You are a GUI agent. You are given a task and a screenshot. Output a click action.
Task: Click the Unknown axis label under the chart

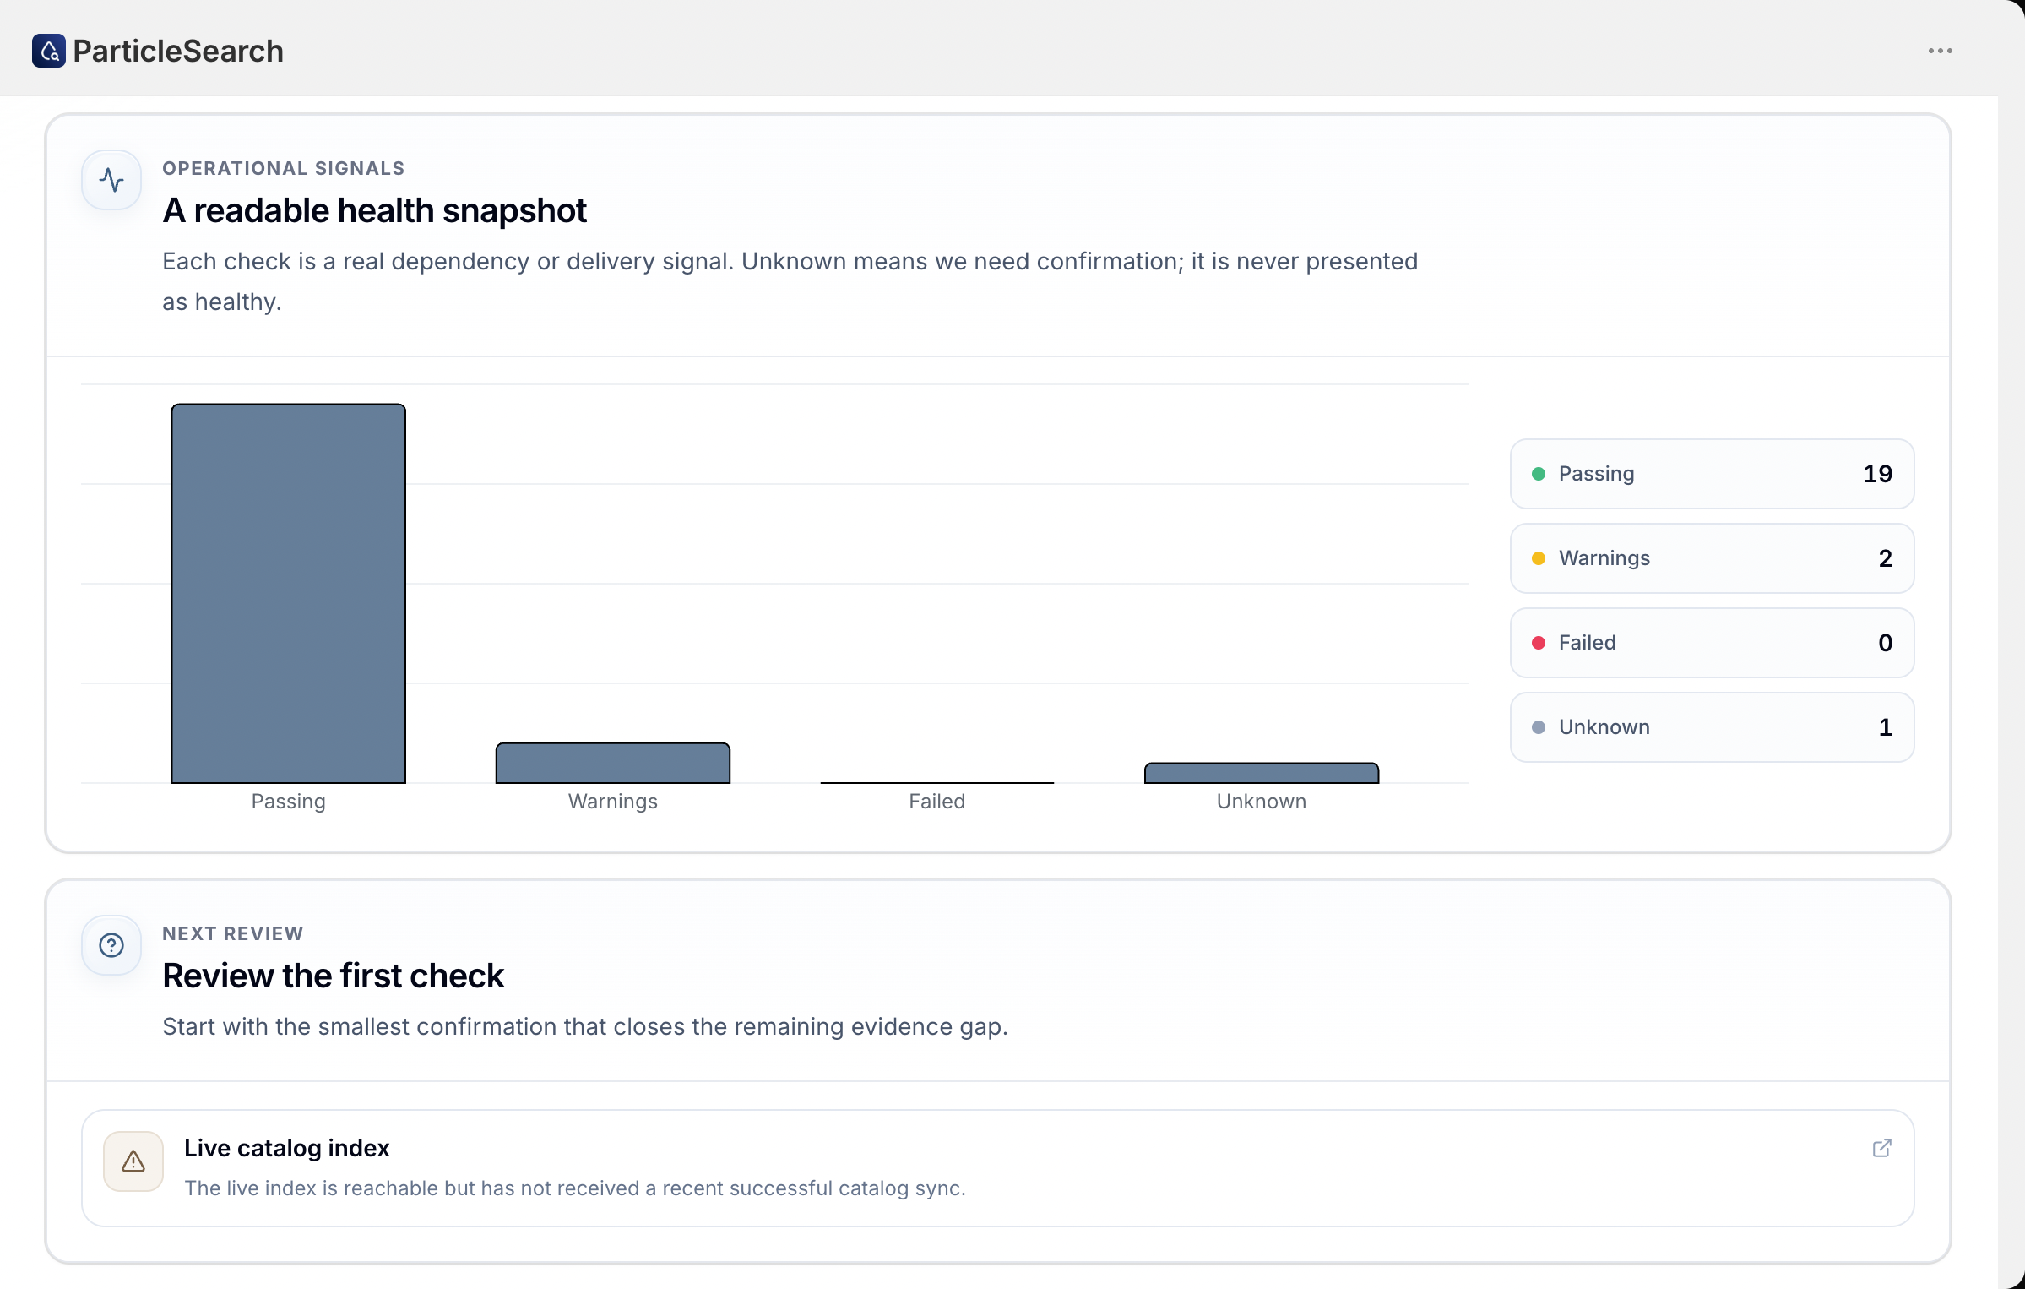(1262, 802)
